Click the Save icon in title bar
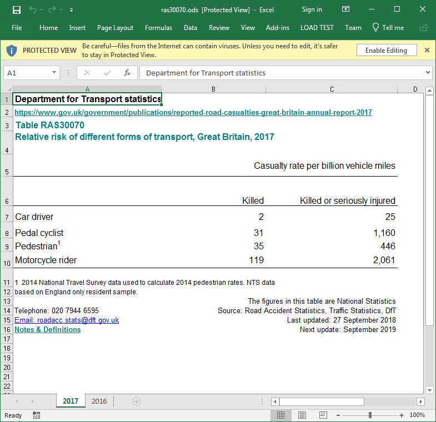 [x=17, y=9]
